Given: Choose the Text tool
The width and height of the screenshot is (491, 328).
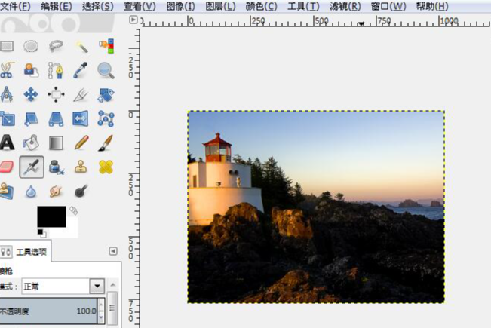Looking at the screenshot, I should tap(7, 142).
